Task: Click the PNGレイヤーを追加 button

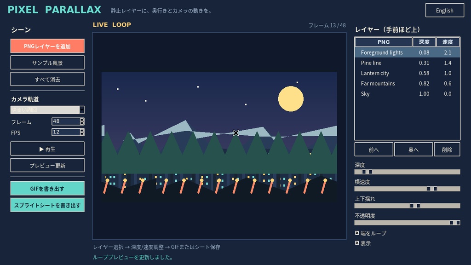Action: (x=47, y=46)
